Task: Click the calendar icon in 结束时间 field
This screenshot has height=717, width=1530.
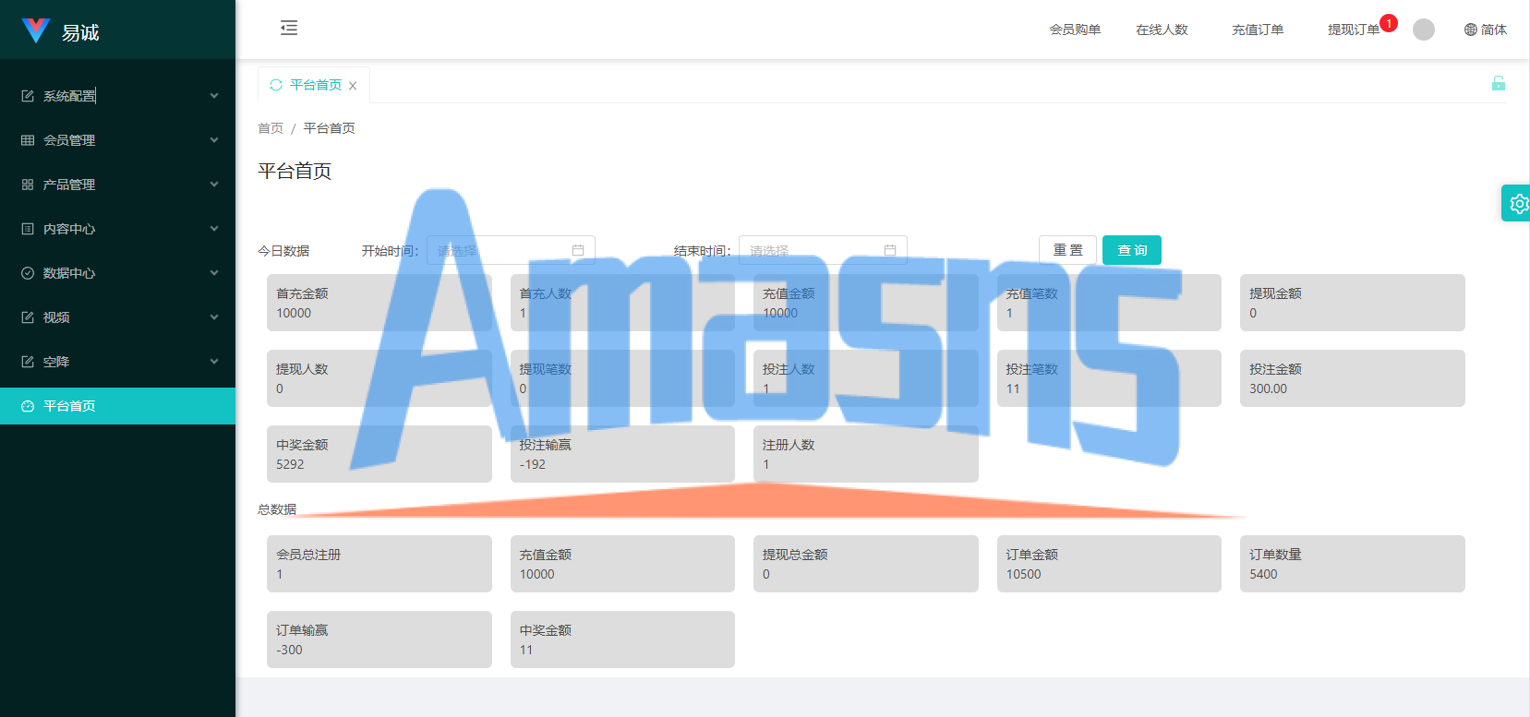Action: pyautogui.click(x=890, y=250)
